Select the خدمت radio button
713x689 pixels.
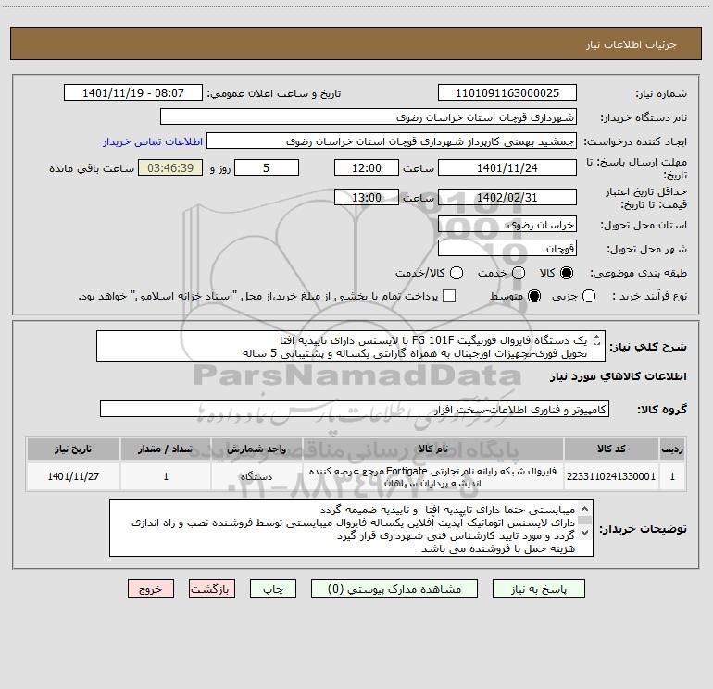point(519,273)
